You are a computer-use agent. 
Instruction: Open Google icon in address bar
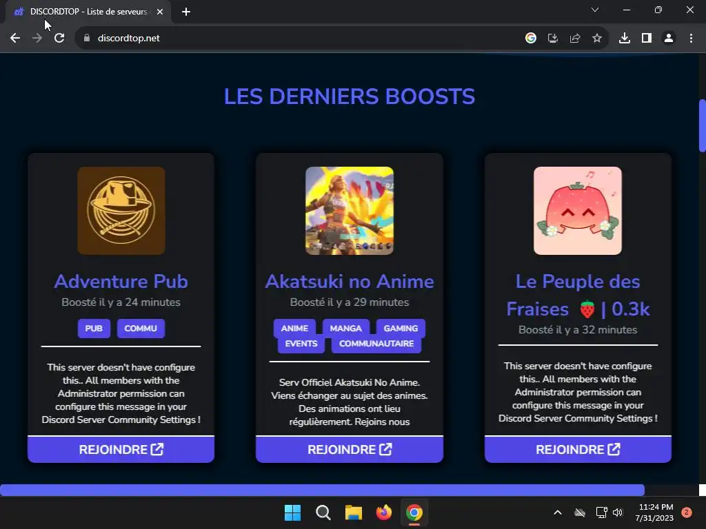tap(531, 39)
